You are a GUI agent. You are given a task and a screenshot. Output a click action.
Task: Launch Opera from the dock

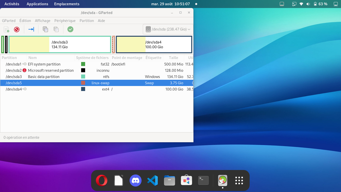click(102, 180)
